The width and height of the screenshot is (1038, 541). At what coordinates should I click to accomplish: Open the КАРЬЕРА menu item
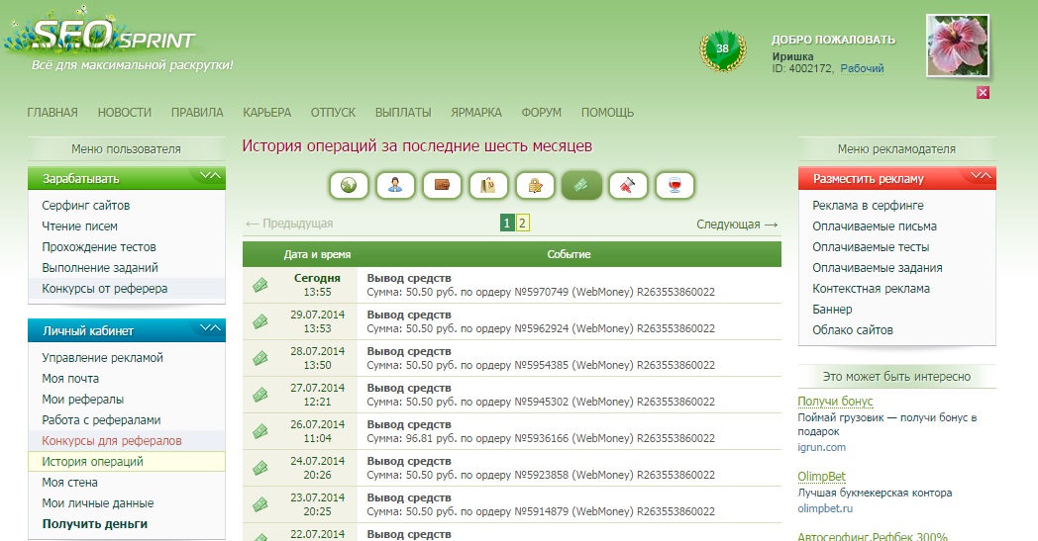tap(266, 113)
